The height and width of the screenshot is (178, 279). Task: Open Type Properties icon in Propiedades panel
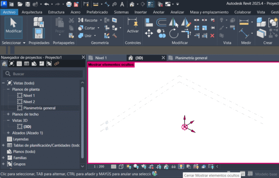tap(39, 22)
